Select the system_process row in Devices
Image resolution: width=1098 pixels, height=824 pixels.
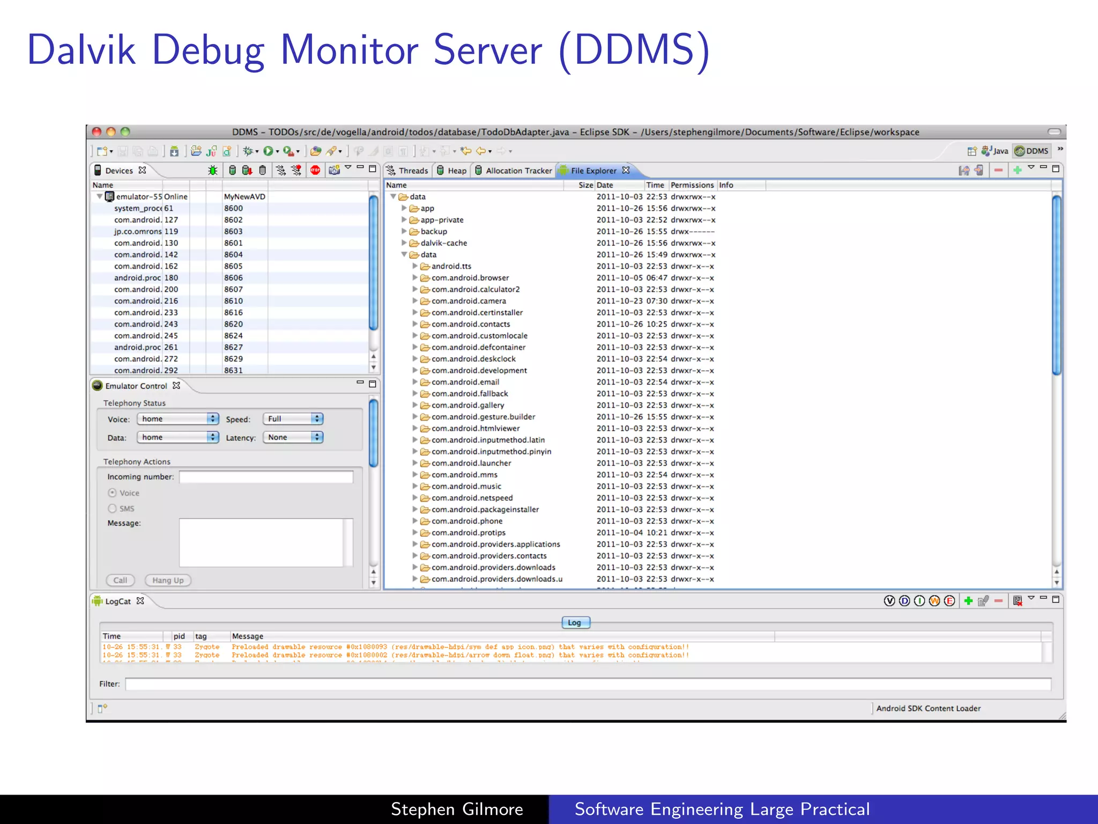tap(229, 208)
